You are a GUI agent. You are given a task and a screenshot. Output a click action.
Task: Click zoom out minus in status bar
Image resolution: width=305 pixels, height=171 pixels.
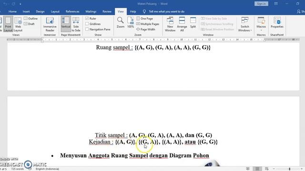(x=274, y=169)
